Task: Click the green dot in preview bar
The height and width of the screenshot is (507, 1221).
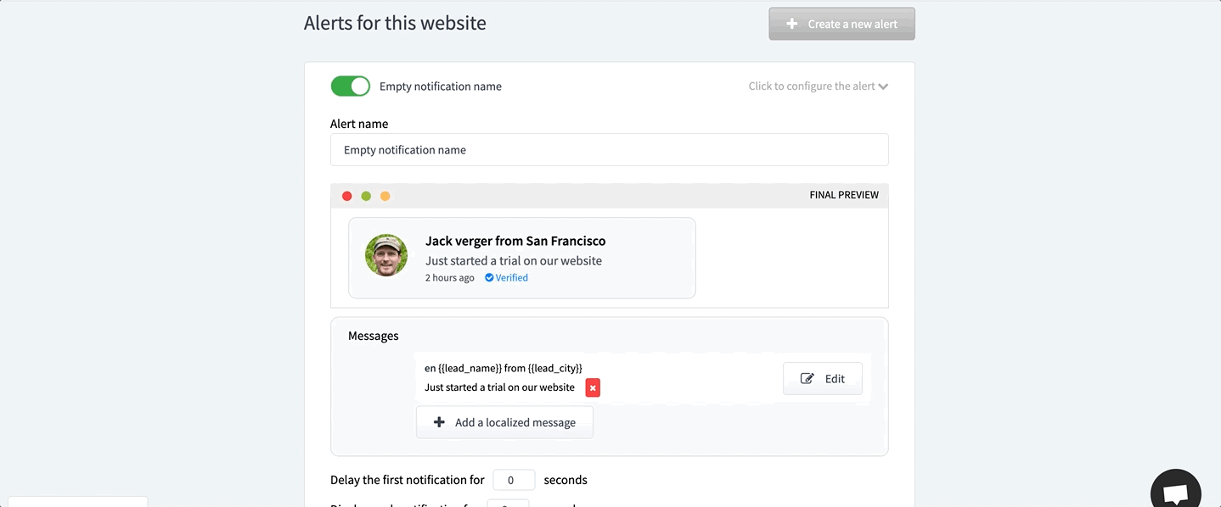Action: (366, 196)
